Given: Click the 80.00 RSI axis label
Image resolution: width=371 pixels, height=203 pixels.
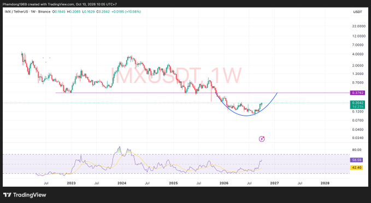Looking at the screenshot, I should click(x=357, y=150).
